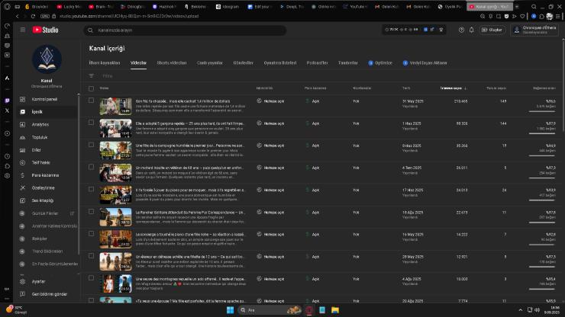Viewport: 565px width, 317px height.
Task: Click the Topluluk community icon
Action: tap(22, 137)
